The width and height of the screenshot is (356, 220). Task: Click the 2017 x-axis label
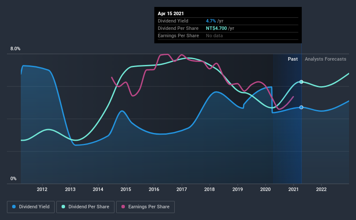point(182,189)
